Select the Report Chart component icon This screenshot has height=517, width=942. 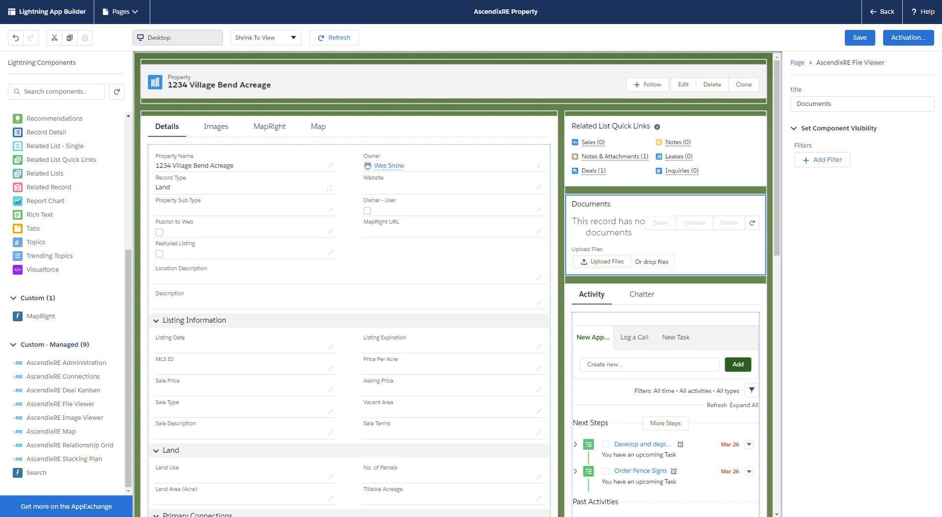tap(18, 201)
